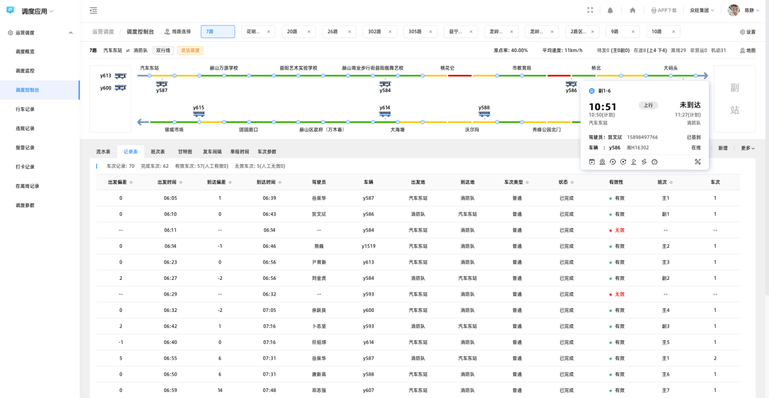This screenshot has width=769, height=398.
Task: Open 违规记录 in the sidebar
Action: click(x=25, y=128)
